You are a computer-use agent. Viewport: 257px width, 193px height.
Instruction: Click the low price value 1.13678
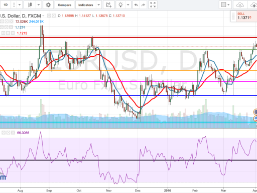coord(101,16)
